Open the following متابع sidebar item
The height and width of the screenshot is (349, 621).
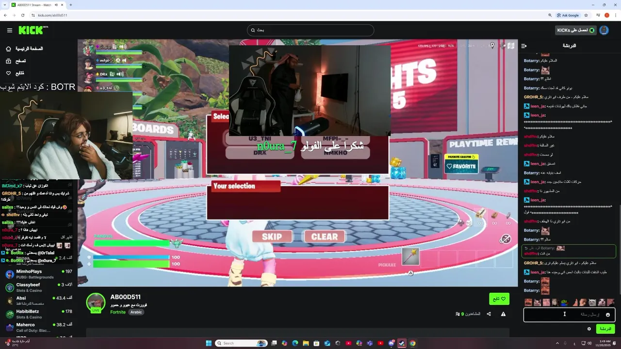pos(15,73)
